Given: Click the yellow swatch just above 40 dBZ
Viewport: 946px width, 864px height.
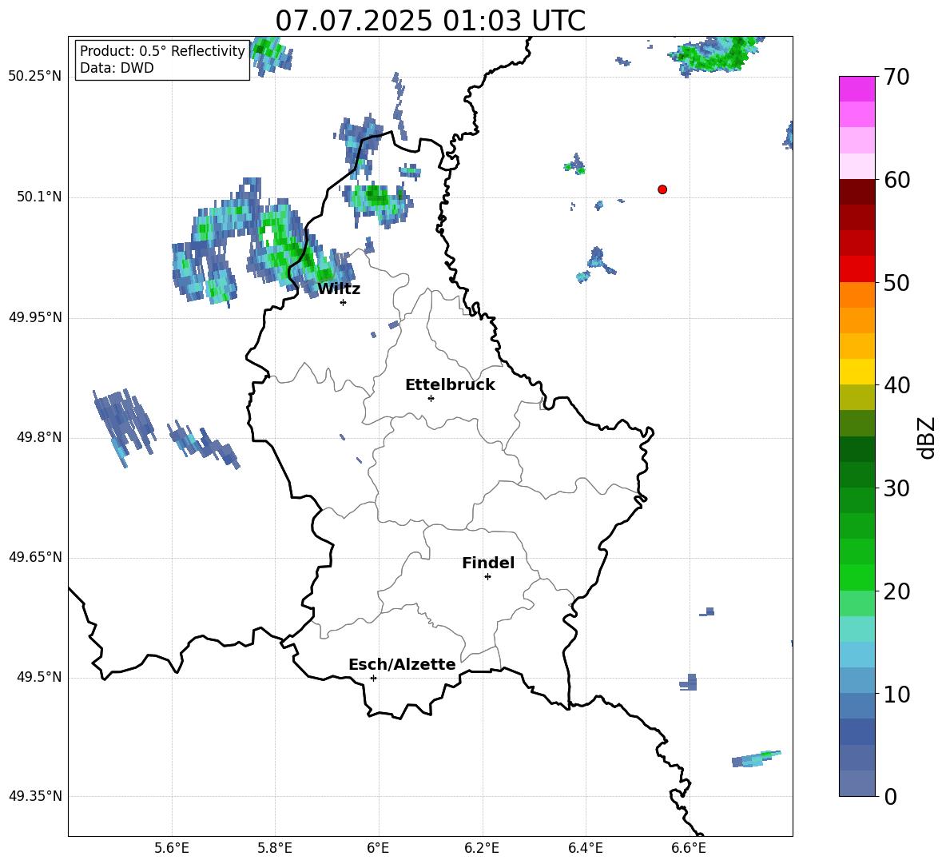Looking at the screenshot, I should (857, 372).
